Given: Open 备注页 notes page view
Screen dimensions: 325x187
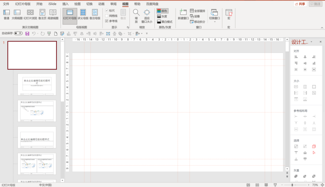Looking at the screenshot, I should (42, 14).
